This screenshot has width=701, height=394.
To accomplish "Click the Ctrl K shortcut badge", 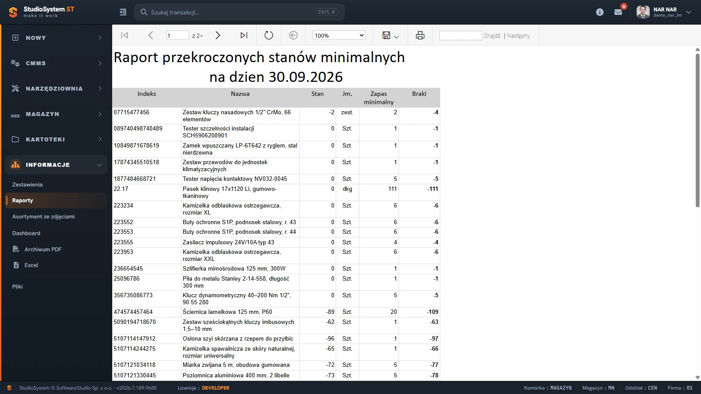I will [327, 12].
